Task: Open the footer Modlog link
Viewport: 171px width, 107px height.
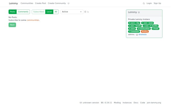Action: point(117,103)
